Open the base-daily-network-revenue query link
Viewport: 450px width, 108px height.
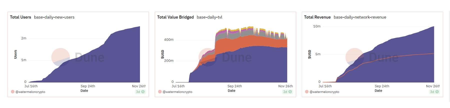(360, 17)
